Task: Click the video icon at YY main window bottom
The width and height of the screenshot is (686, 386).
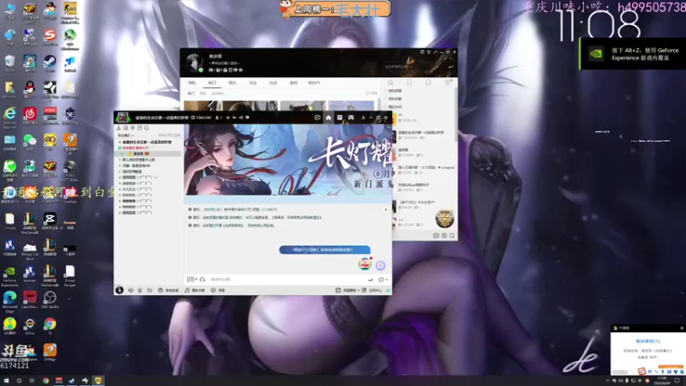Action: [436, 235]
